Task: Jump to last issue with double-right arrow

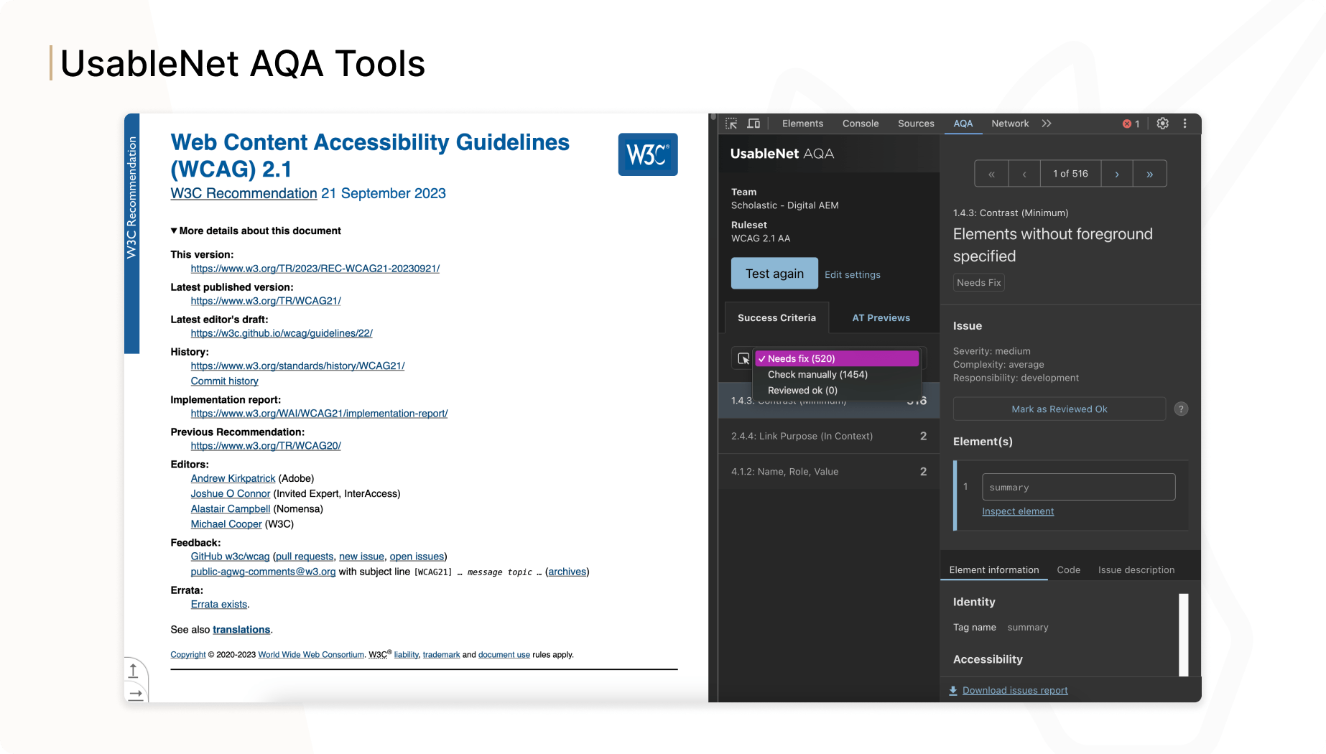Action: (1150, 174)
